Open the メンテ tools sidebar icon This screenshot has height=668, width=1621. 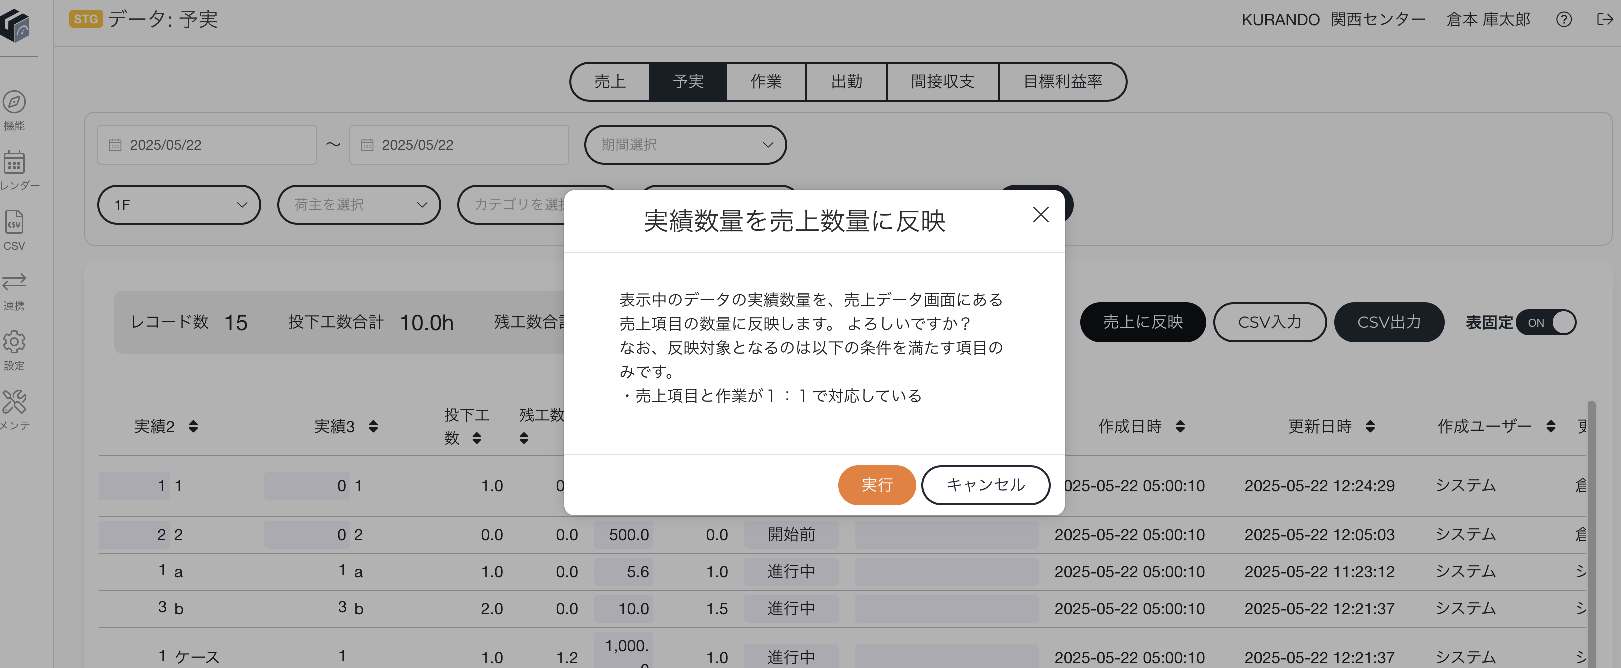(x=14, y=402)
